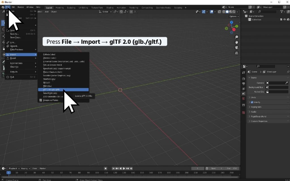Screen dimensions: 290x181
Task: Jump to the timeline end frame
Action: coord(131,169)
